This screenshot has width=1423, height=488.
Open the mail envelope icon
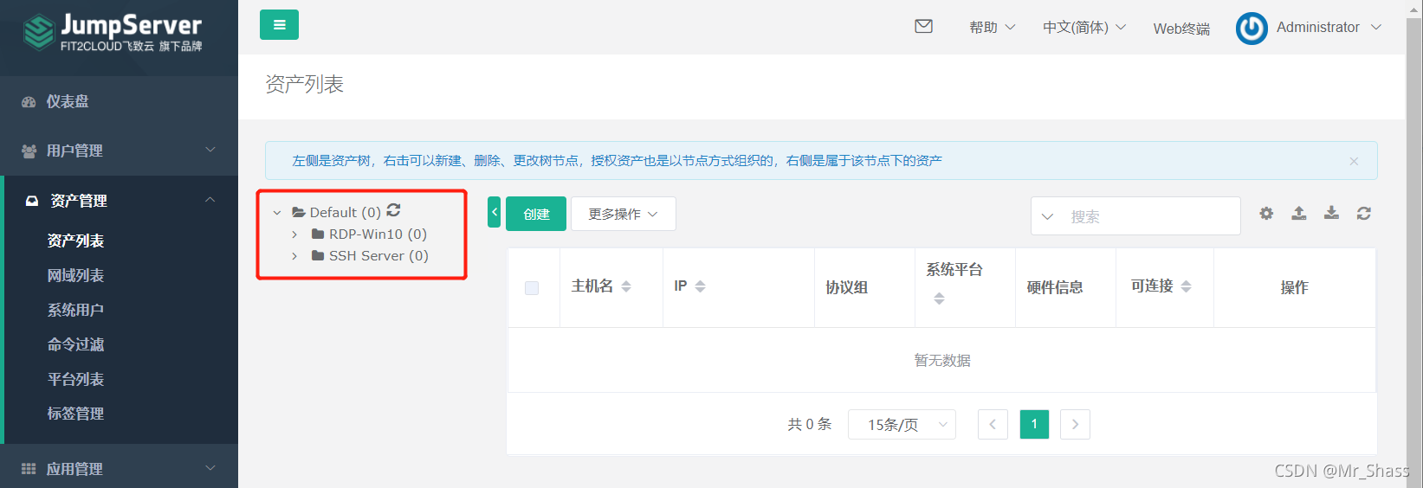pyautogui.click(x=924, y=26)
